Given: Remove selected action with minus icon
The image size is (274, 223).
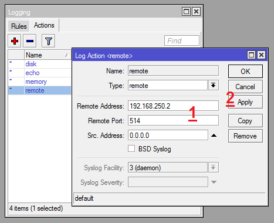Looking at the screenshot, I should point(30,41).
